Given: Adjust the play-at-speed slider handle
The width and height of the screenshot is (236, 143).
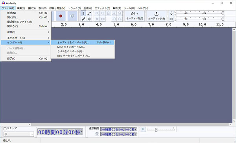Looking at the screenshot, I should [156, 130].
